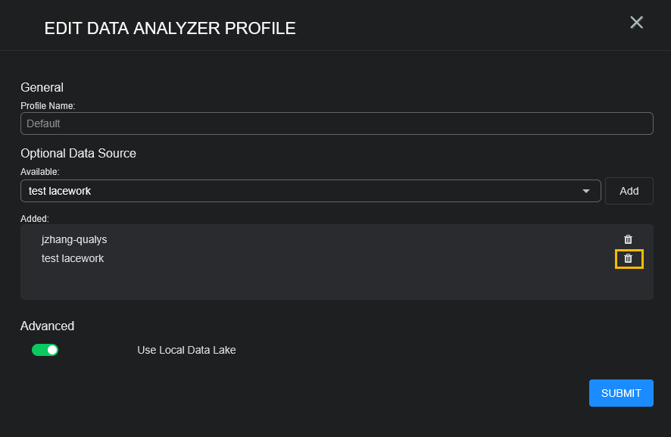This screenshot has width=671, height=437.
Task: Click the Available label above the selector
Action: (x=39, y=172)
